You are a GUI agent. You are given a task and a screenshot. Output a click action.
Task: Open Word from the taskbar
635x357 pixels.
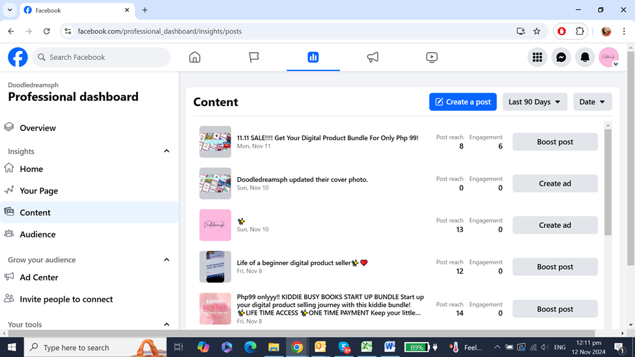point(389,347)
